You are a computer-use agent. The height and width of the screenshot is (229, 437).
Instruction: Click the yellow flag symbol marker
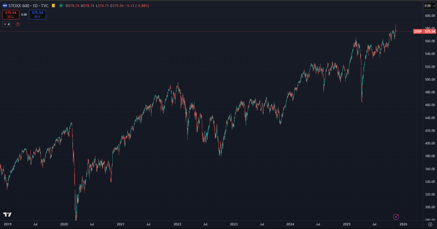pyautogui.click(x=54, y=6)
